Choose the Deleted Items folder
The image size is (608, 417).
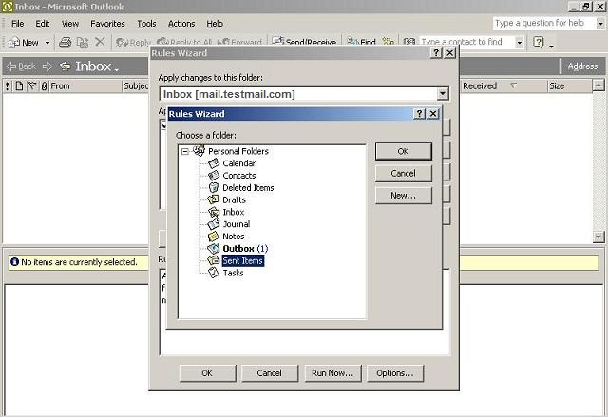point(248,187)
